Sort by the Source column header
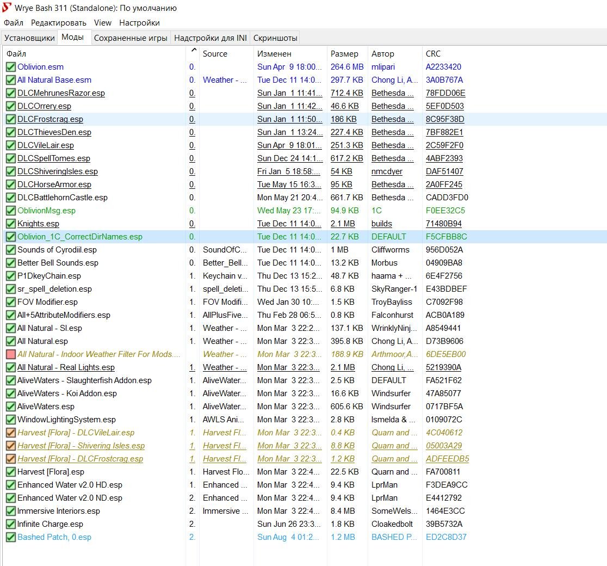 (226, 54)
